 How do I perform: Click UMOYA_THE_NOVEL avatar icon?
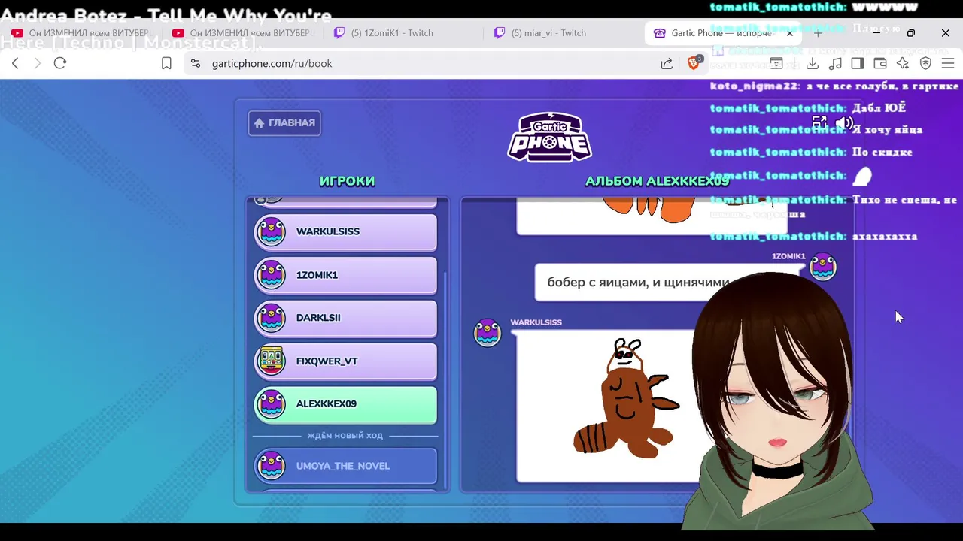click(x=271, y=466)
